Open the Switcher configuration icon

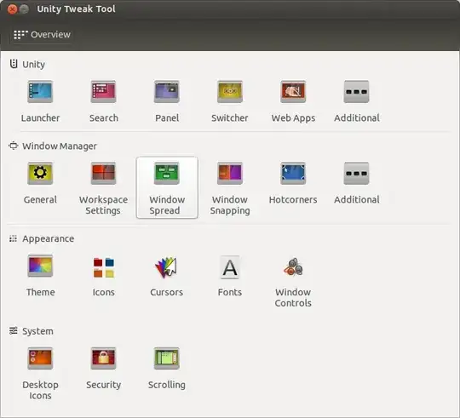point(230,101)
